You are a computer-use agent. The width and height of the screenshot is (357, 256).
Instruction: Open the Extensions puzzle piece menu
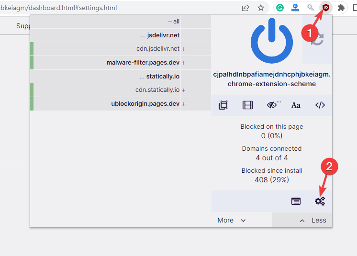coord(341,8)
